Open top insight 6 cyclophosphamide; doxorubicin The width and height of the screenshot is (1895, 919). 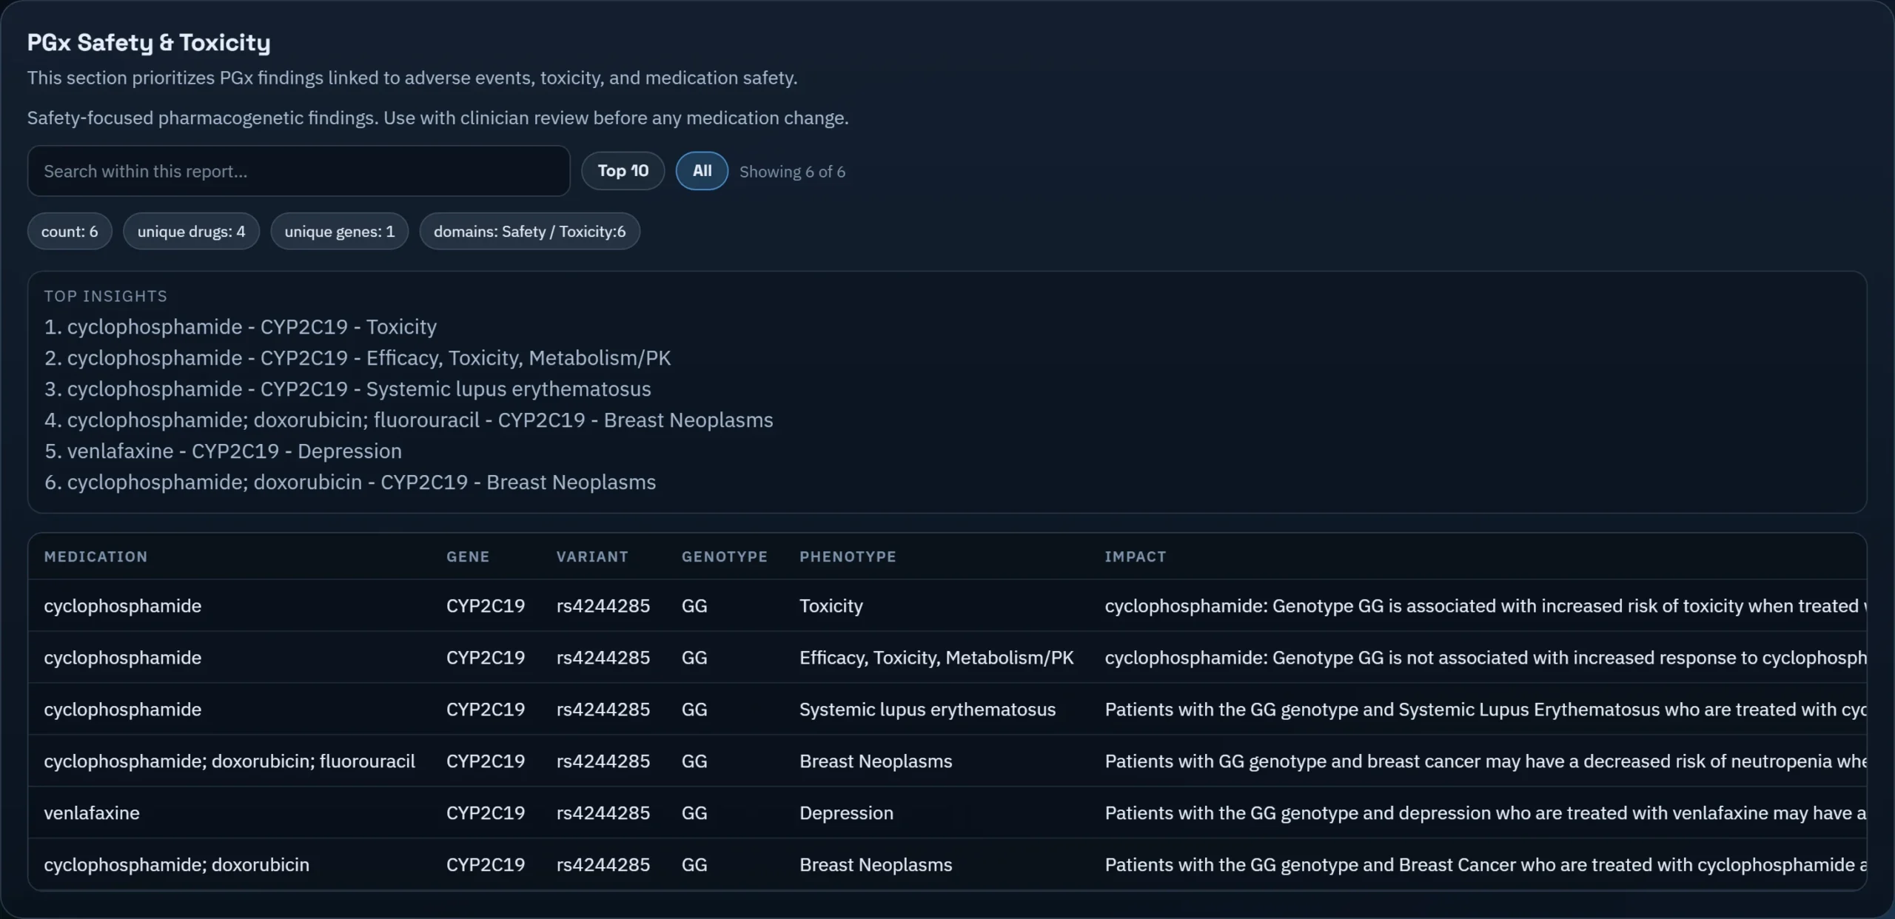(350, 482)
